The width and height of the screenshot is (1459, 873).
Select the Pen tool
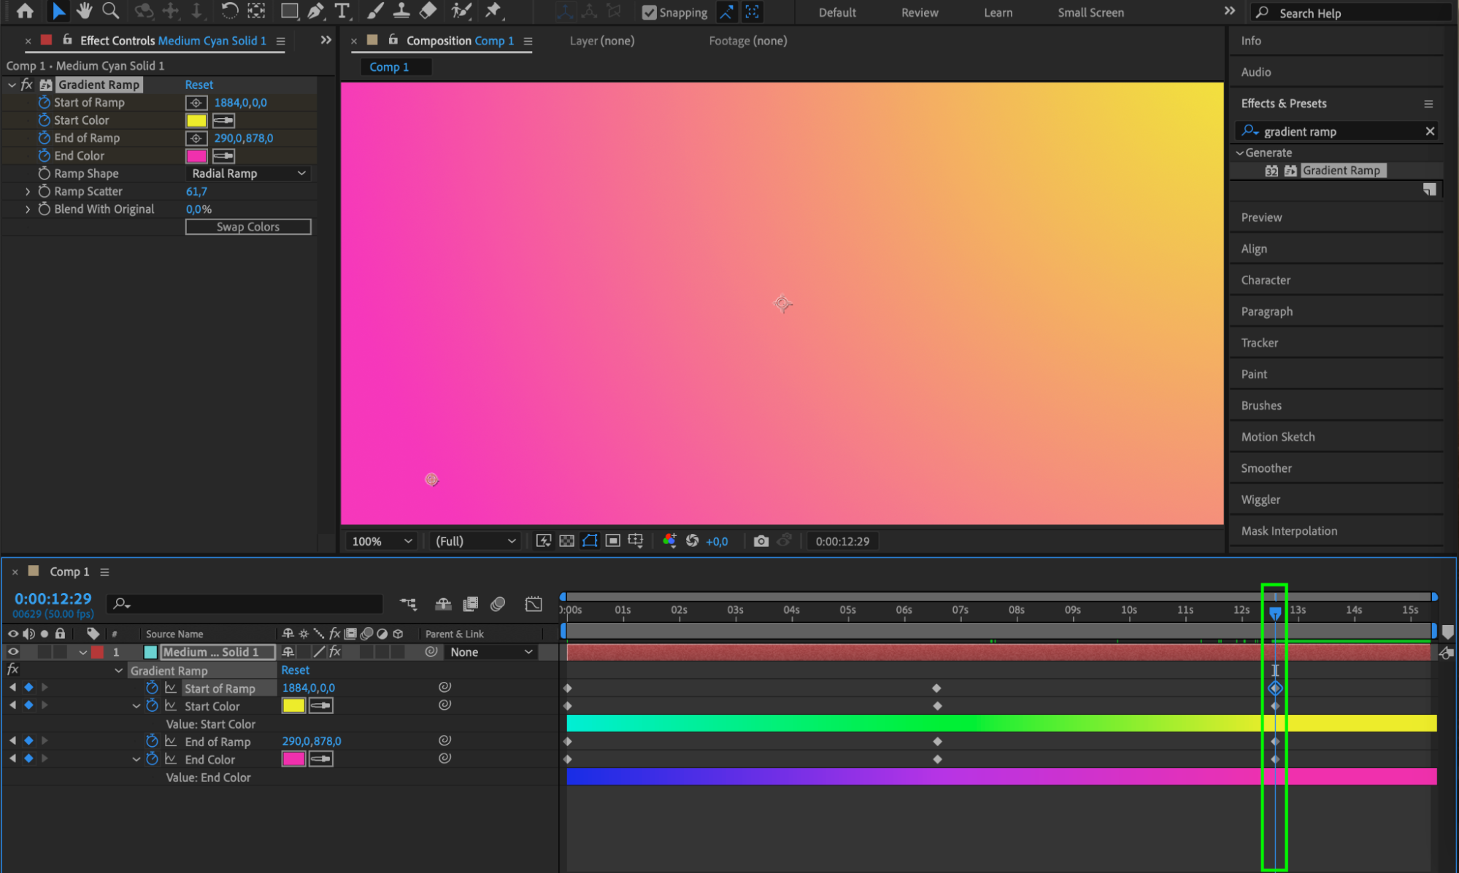pyautogui.click(x=315, y=11)
